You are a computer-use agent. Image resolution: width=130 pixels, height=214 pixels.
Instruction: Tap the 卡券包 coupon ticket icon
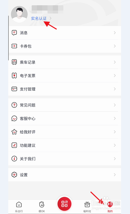pyautogui.click(x=14, y=46)
